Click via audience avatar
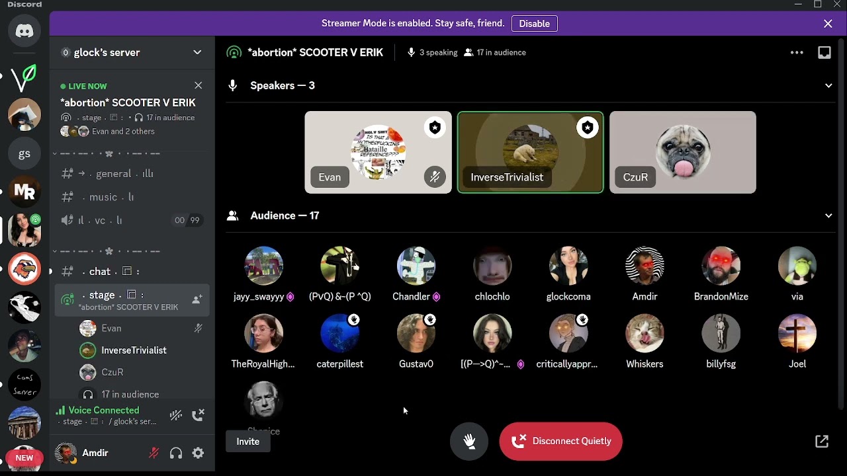This screenshot has width=847, height=476. pyautogui.click(x=797, y=266)
